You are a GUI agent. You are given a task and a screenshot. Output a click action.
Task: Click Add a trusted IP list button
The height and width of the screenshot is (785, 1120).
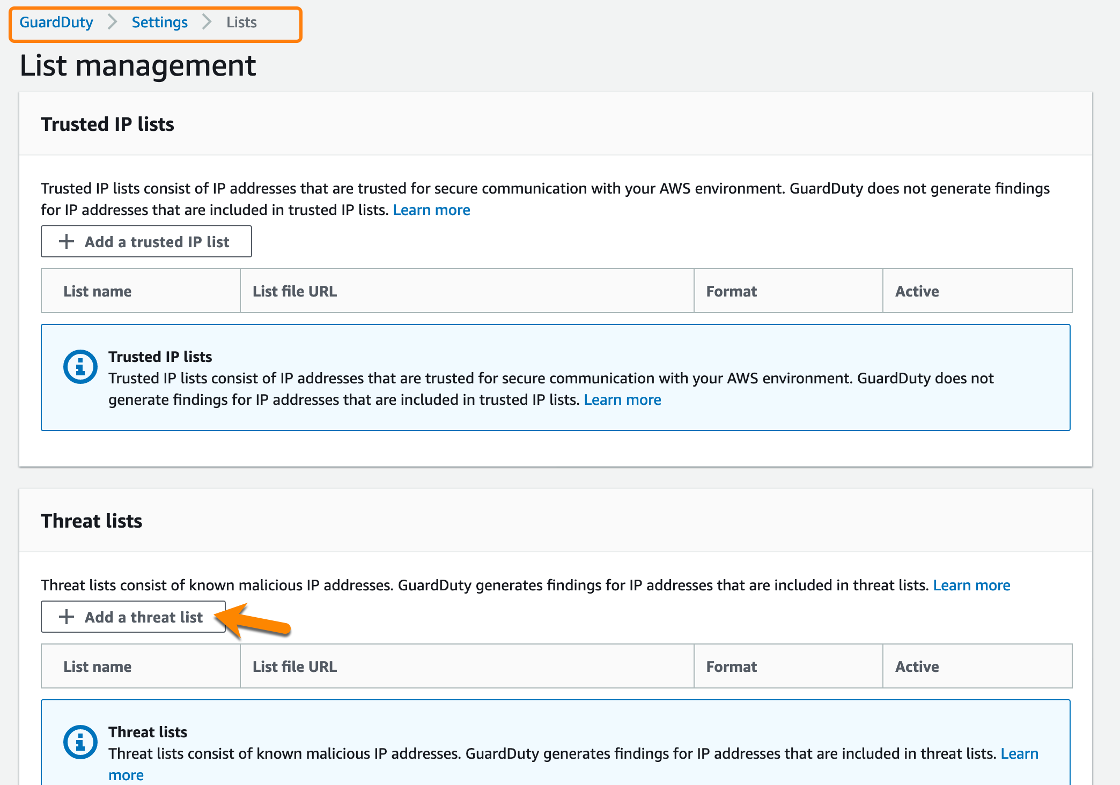coord(146,242)
